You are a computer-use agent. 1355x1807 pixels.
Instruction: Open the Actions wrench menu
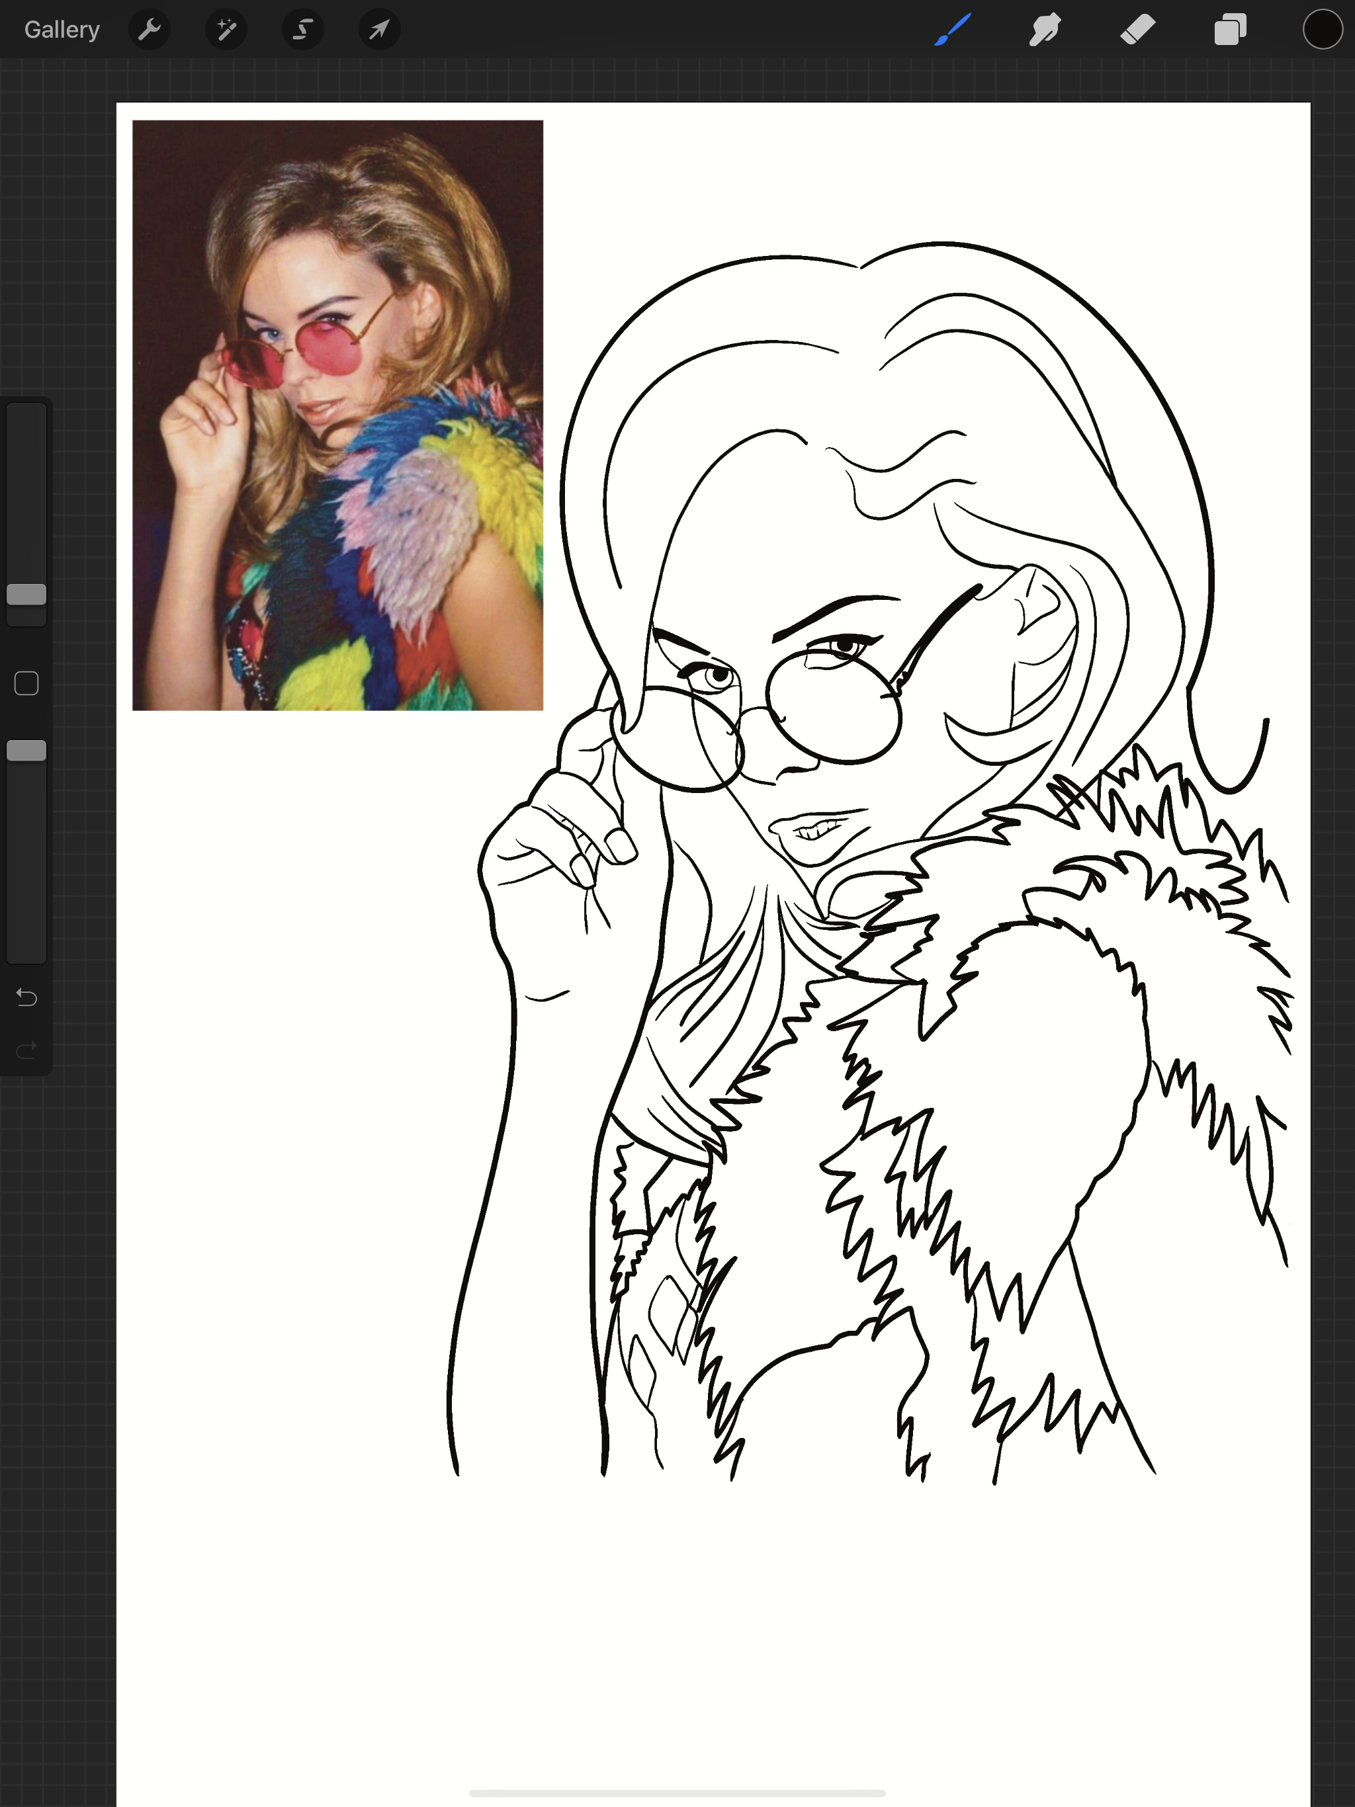point(149,30)
